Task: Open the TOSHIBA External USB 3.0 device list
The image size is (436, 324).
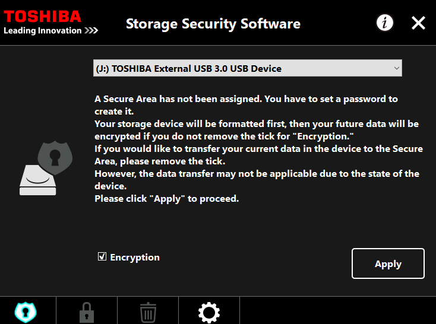Action: 248,68
